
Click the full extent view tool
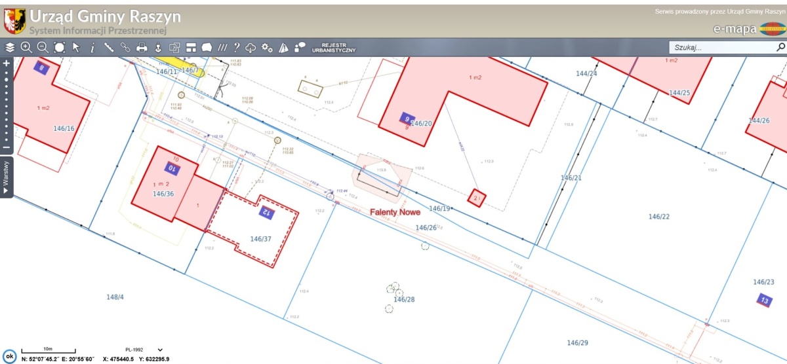(60, 47)
